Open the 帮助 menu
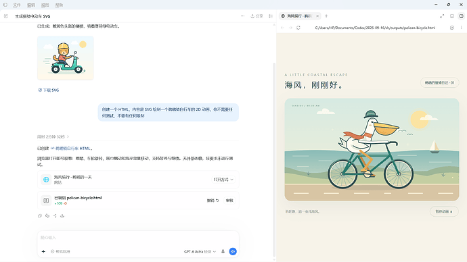467x262 pixels. (x=59, y=5)
